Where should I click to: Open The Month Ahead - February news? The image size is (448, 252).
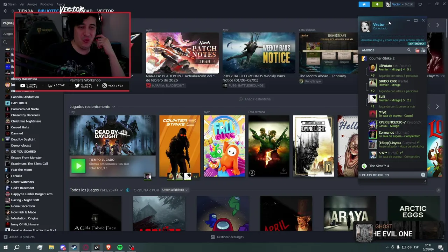322,76
